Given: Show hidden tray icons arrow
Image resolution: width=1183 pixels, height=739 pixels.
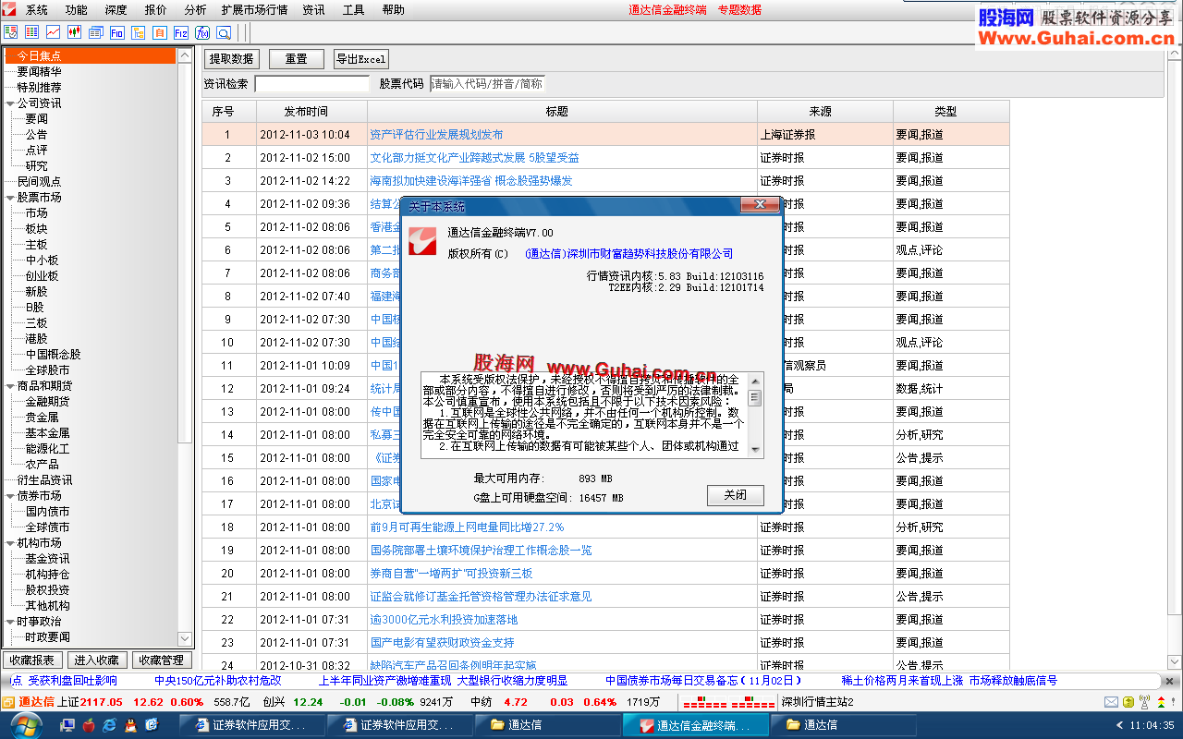Looking at the screenshot, I should (1121, 725).
